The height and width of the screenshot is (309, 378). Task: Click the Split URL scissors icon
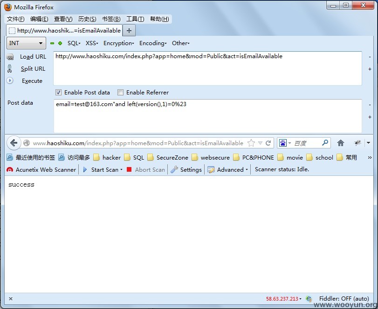[x=9, y=68]
